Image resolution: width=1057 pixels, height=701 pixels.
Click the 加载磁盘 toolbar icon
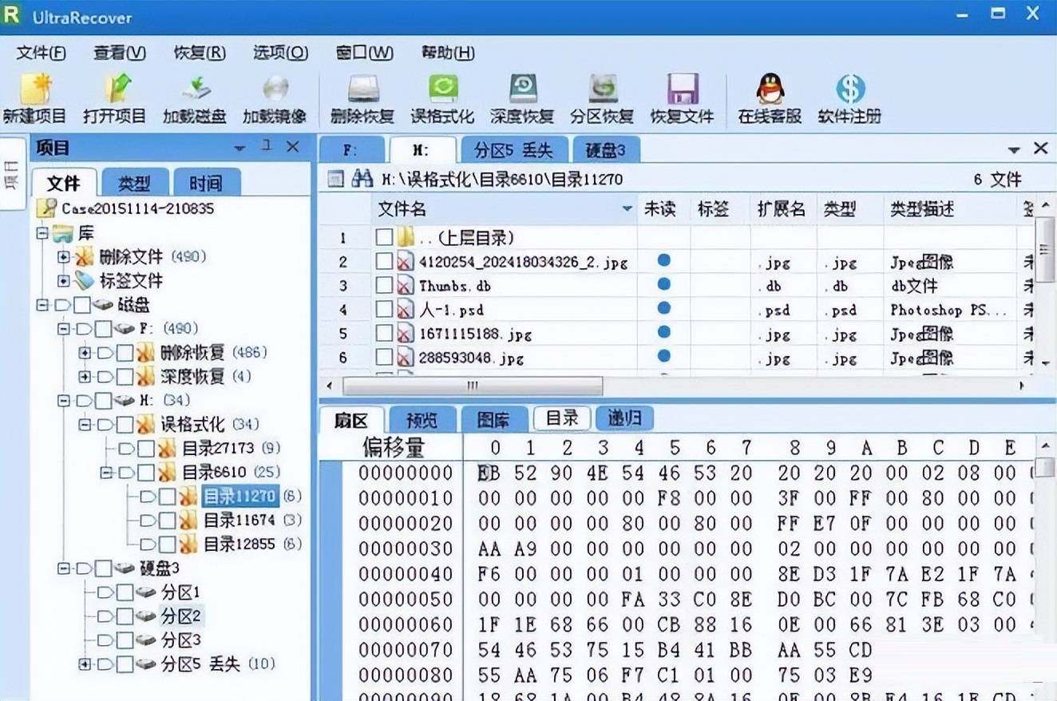[195, 89]
